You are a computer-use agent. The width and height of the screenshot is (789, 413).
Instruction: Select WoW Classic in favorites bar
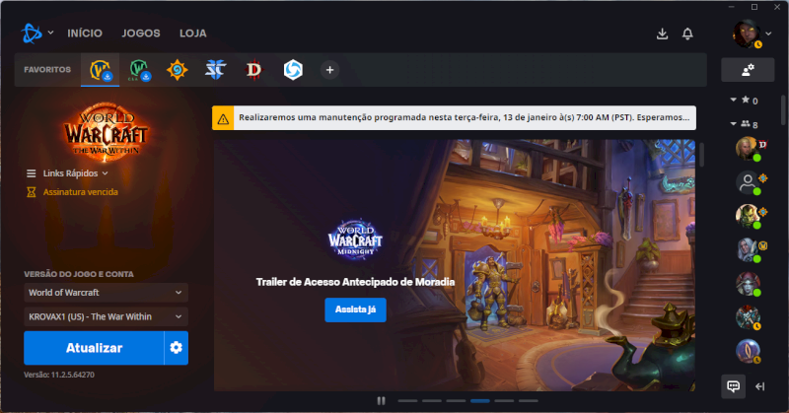click(139, 70)
